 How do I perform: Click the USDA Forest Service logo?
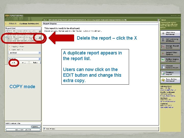pos(14,16)
